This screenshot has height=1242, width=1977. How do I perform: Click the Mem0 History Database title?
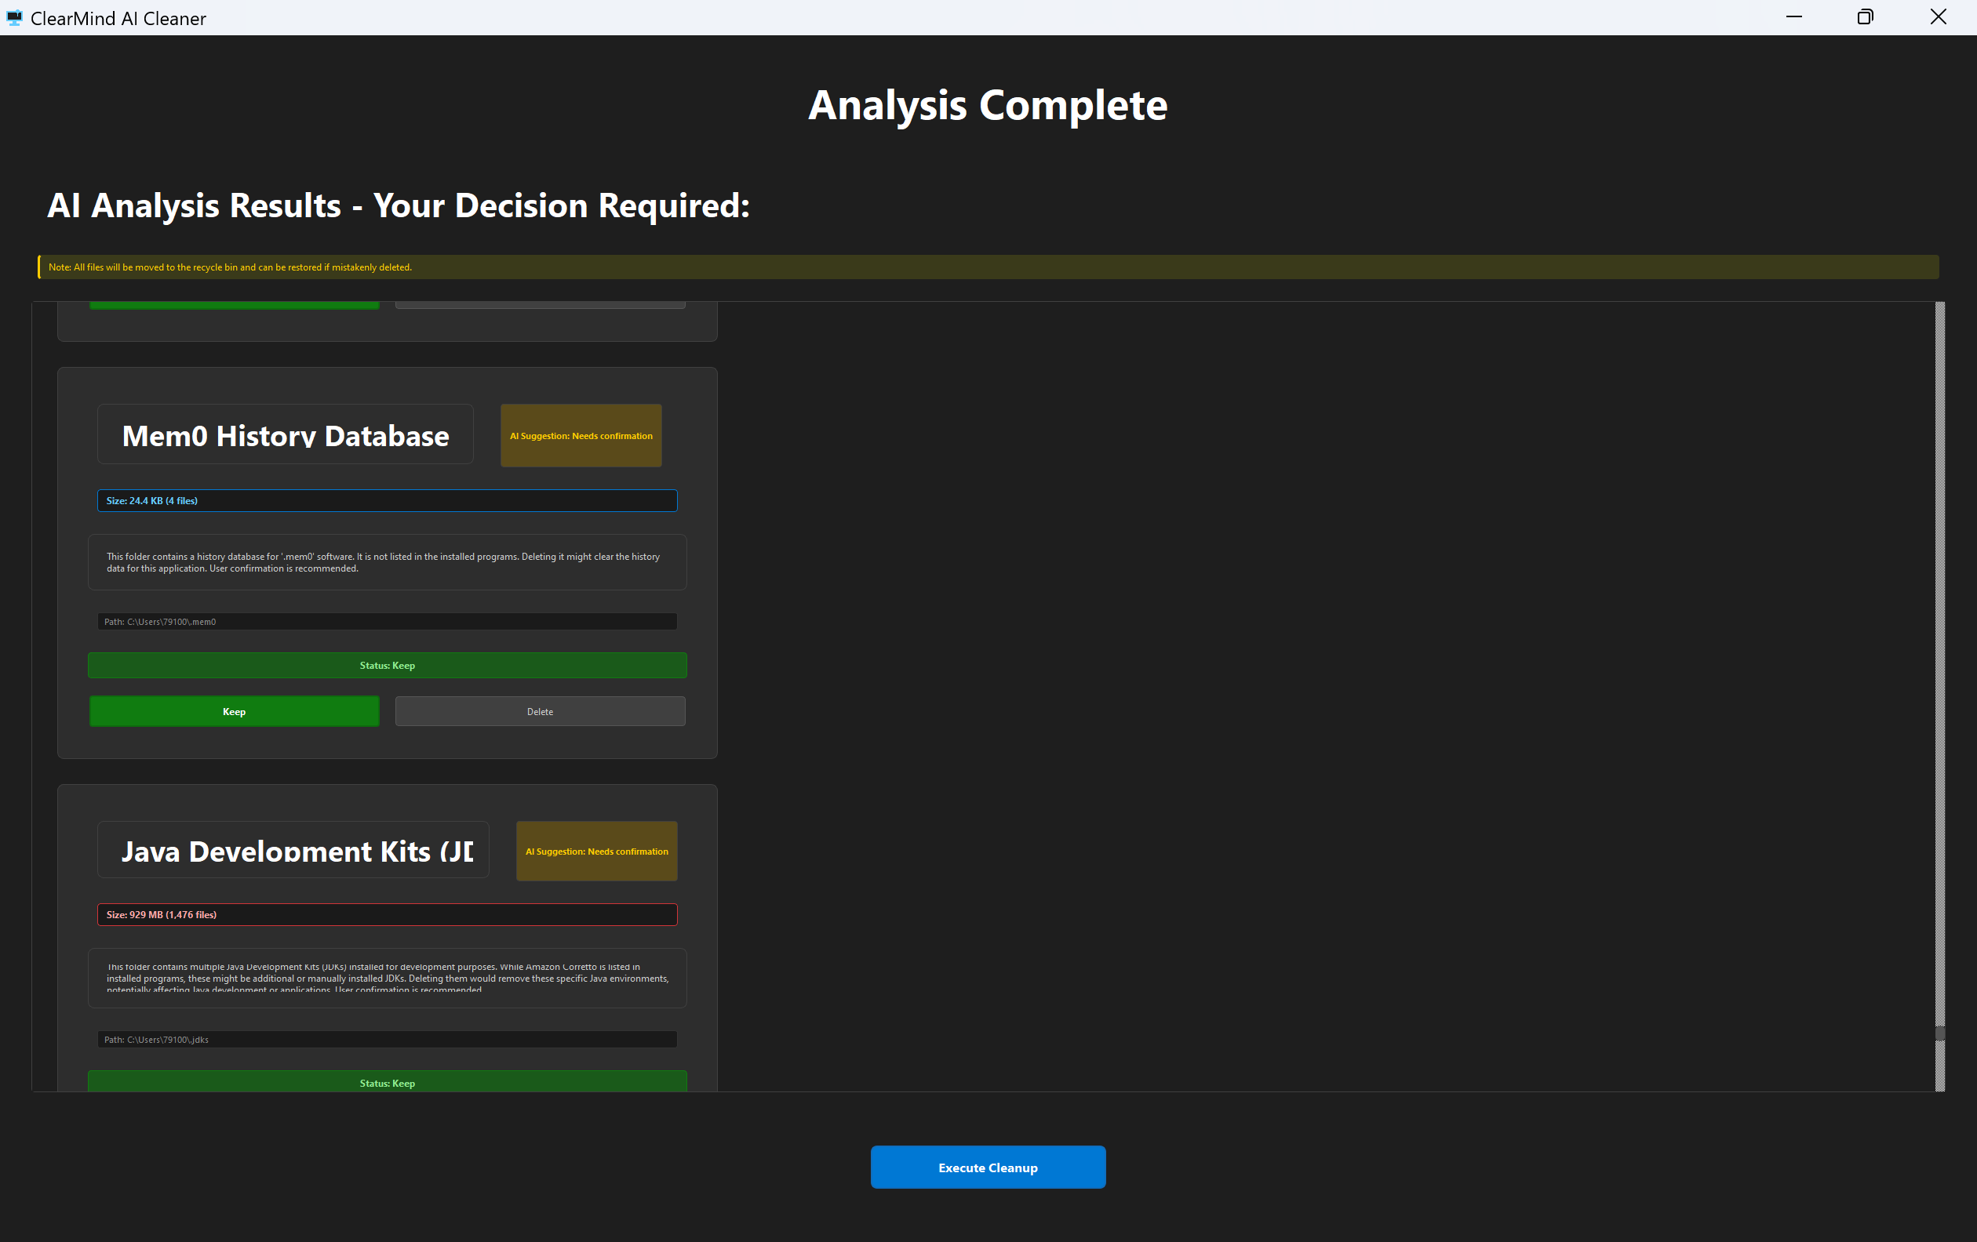(x=285, y=436)
